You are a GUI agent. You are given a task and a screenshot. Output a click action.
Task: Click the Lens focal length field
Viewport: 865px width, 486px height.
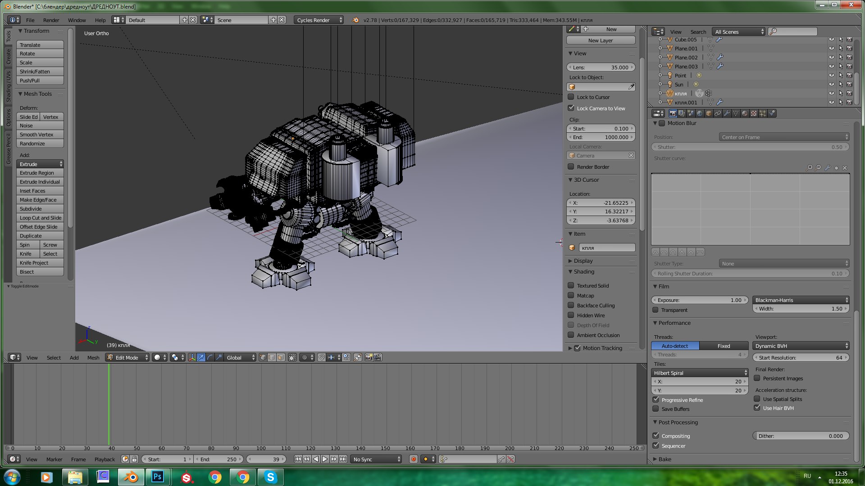coord(601,67)
